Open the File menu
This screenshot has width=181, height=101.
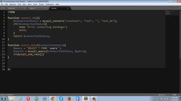[2, 4]
